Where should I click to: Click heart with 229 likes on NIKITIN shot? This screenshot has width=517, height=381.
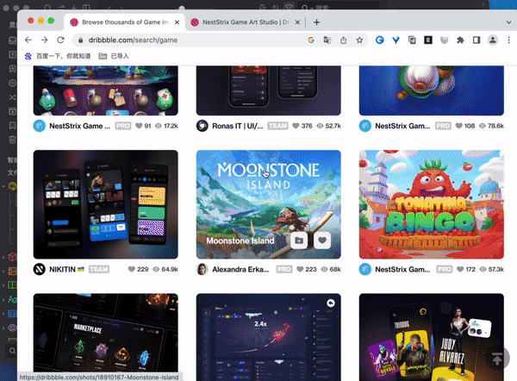tap(132, 269)
